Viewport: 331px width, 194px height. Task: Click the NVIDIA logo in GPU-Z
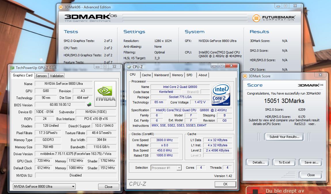105,94
